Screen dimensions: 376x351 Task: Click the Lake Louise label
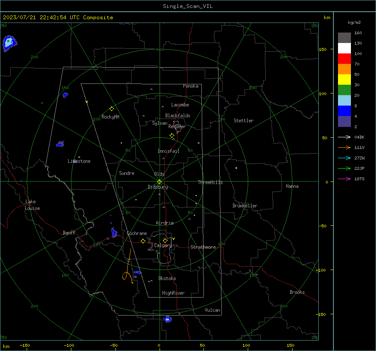coord(32,205)
